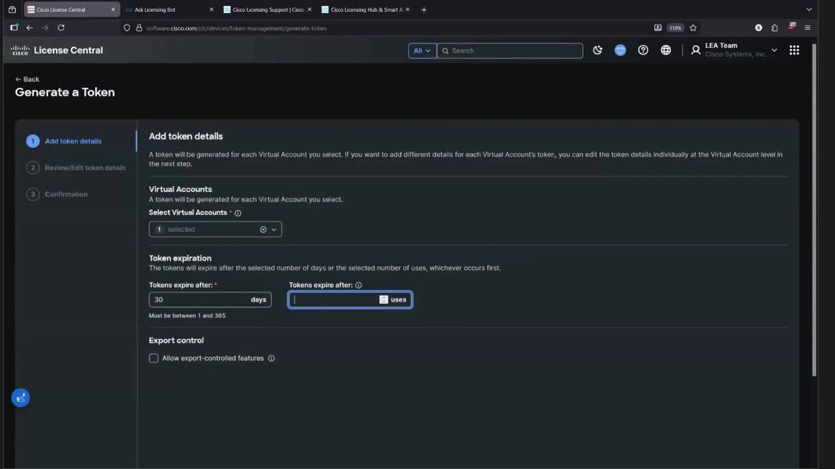Image resolution: width=835 pixels, height=469 pixels.
Task: Toggle dark mode moon icon
Action: (x=598, y=50)
